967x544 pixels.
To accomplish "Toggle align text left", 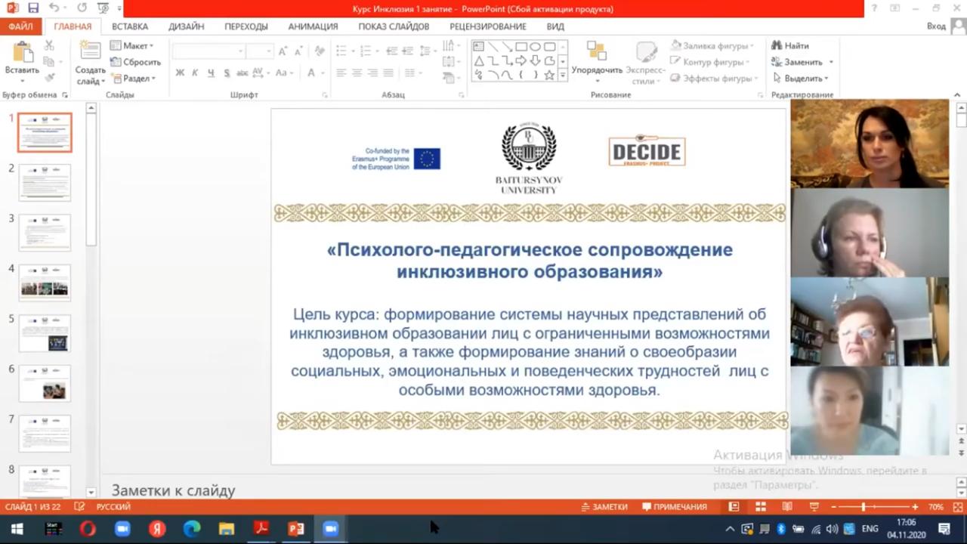I will [x=341, y=73].
